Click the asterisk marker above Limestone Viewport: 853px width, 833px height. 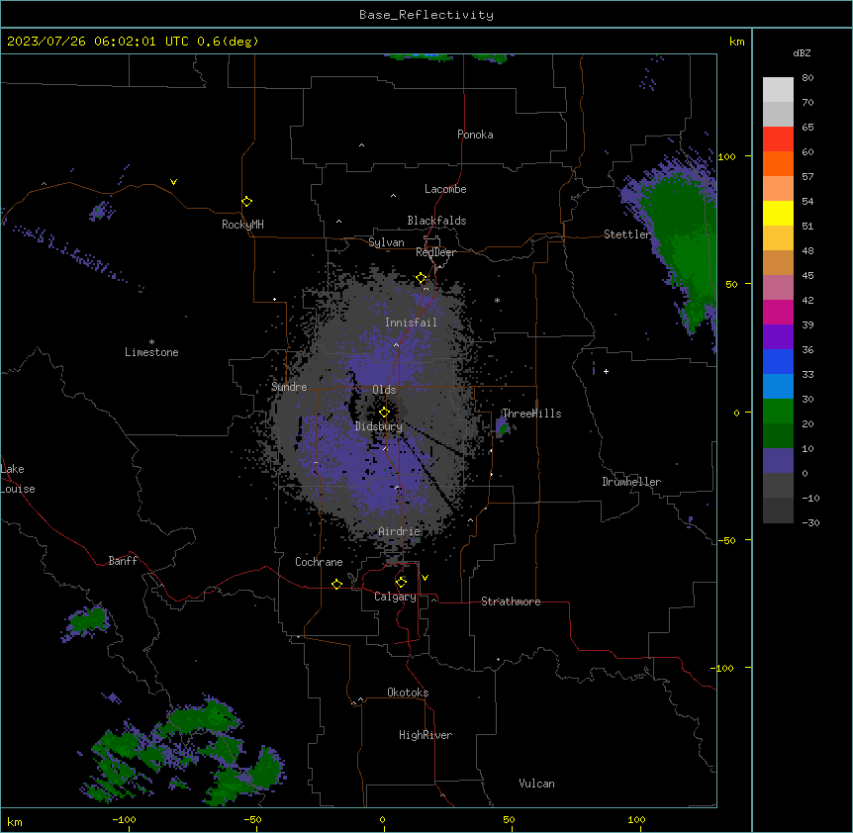[151, 342]
